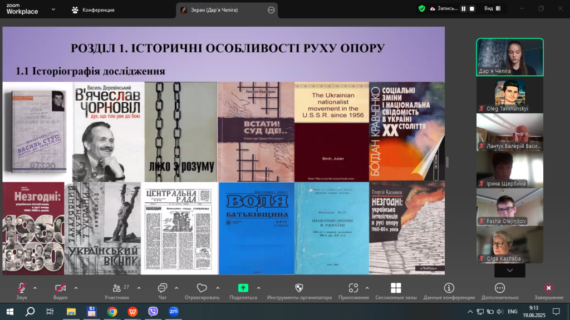Expand share options arrow next to Поделиться

pyautogui.click(x=258, y=288)
